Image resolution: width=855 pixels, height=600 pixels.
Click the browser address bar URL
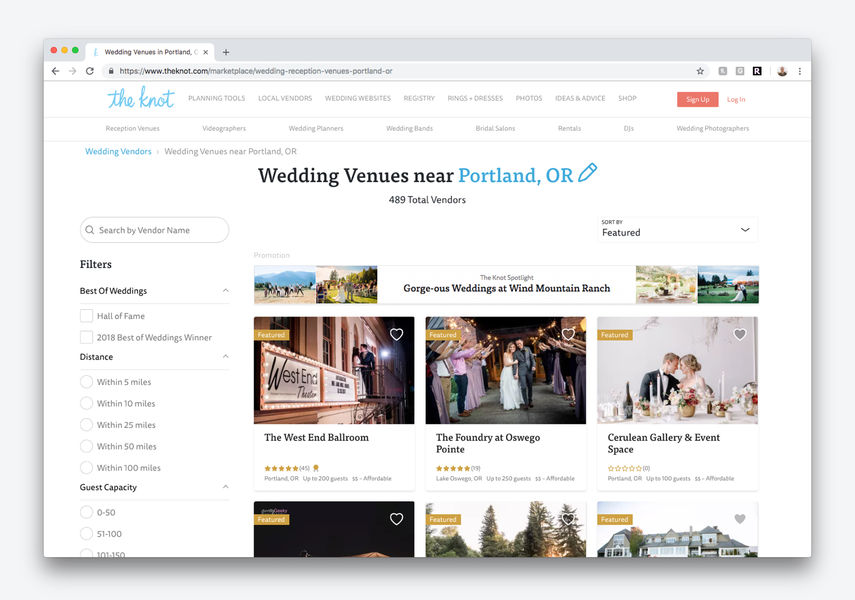256,71
